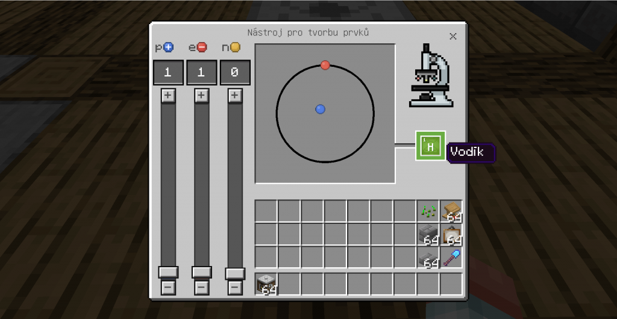The image size is (617, 319).
Task: Pick up the diamond shovel from inventory
Action: coord(451,258)
